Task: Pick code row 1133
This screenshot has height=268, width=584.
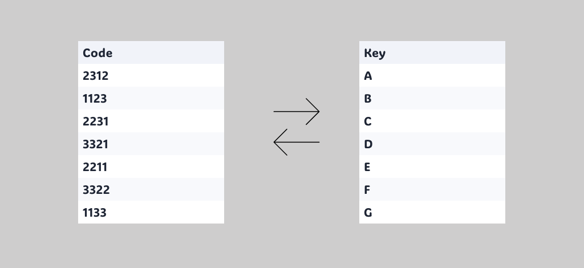Action: coord(151,212)
